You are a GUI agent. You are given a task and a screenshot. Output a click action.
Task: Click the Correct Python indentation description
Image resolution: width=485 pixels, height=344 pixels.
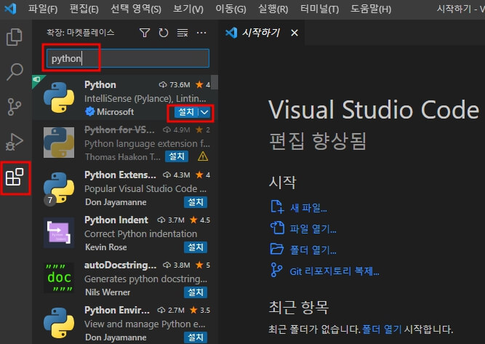pyautogui.click(x=141, y=233)
